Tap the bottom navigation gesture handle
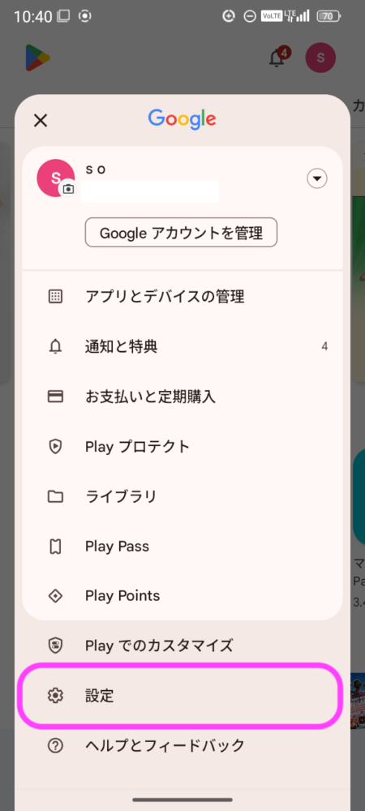This screenshot has height=811, width=365. pos(182,800)
